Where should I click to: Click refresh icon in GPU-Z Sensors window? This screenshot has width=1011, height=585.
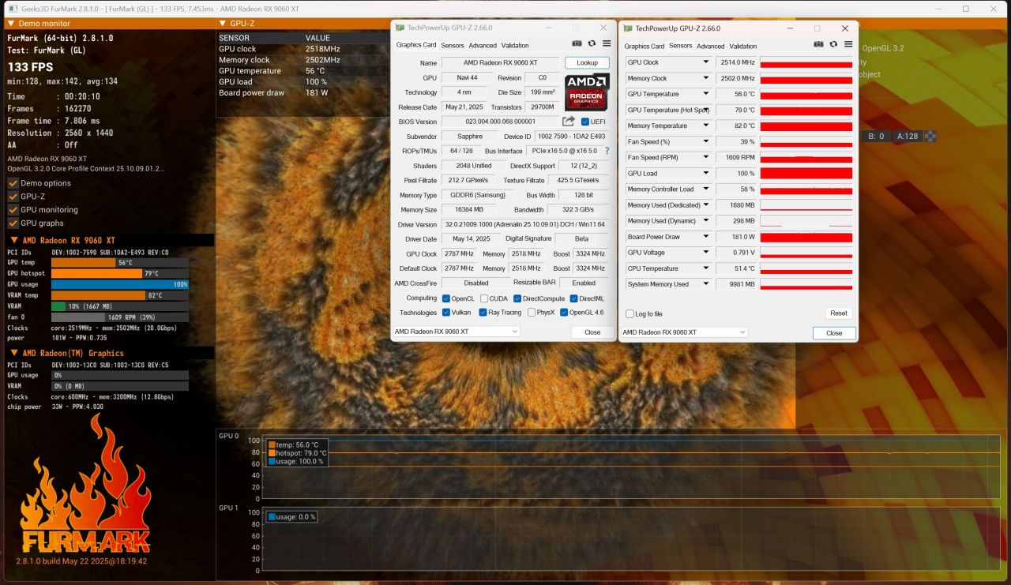click(833, 45)
